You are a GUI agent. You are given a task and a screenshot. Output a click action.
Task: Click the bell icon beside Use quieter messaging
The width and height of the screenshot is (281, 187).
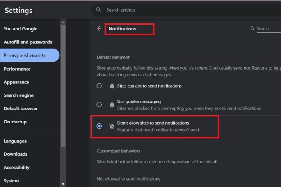112,104
